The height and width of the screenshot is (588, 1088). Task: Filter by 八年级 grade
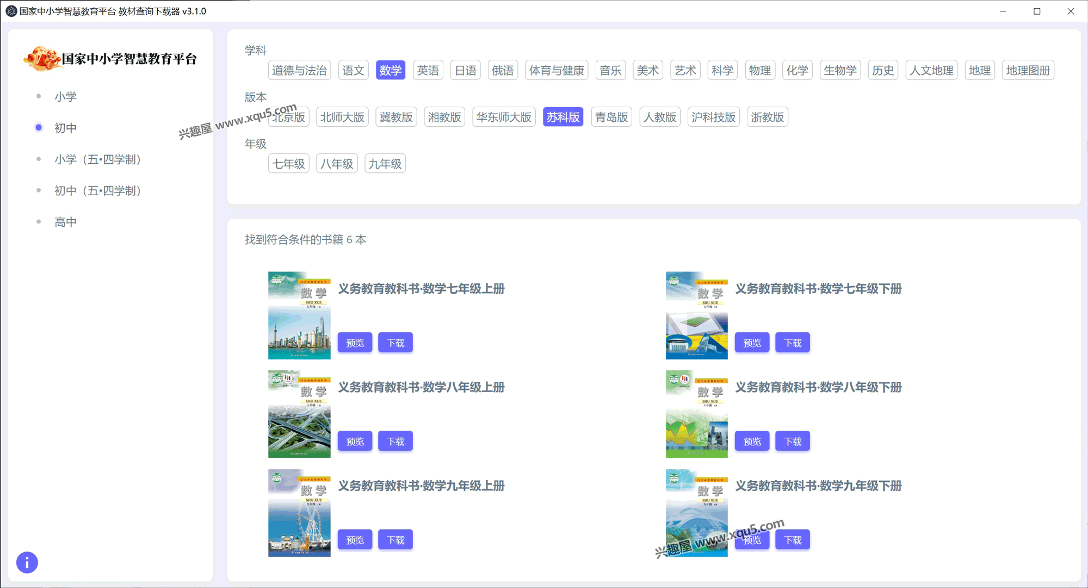337,164
